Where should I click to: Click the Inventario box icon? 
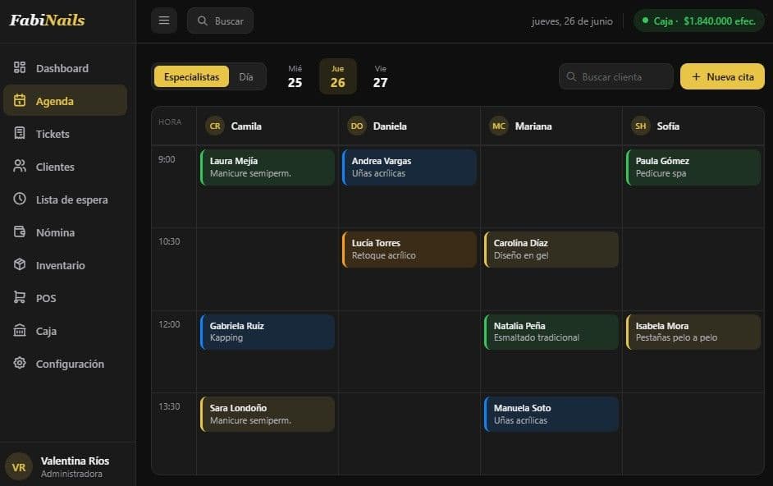[19, 264]
